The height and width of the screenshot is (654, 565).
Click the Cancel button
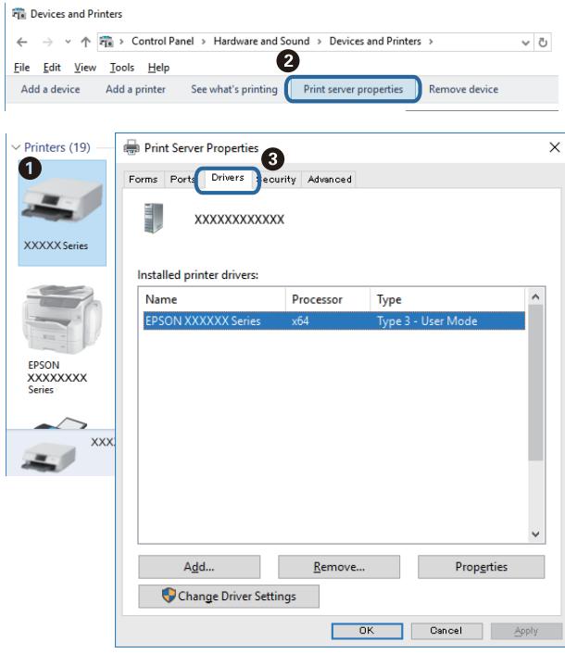tap(446, 631)
